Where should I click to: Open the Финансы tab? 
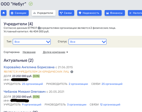tap(115, 13)
